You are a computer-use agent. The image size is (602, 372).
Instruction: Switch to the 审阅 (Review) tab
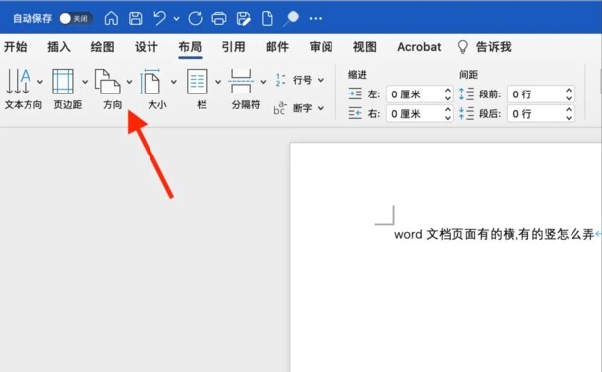[321, 47]
